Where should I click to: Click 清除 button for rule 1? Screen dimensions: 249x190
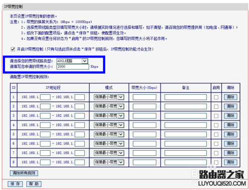pyautogui.click(x=231, y=97)
